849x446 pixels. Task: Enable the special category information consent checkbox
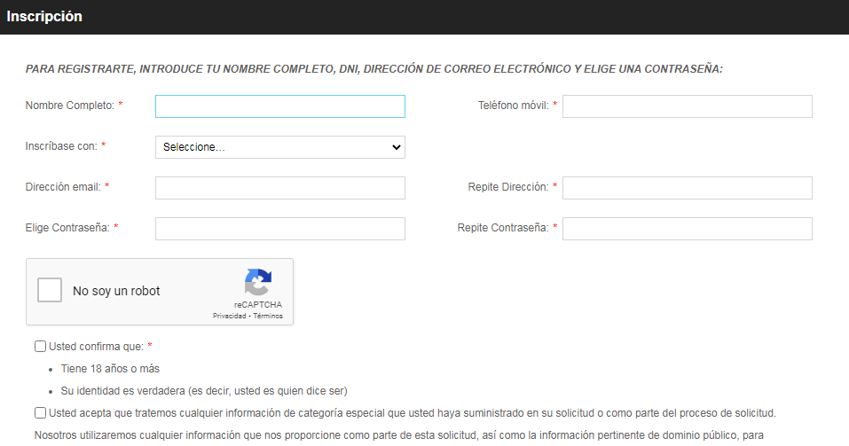coord(41,413)
